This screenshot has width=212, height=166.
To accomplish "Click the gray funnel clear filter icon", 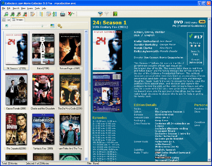I will 107,14.
